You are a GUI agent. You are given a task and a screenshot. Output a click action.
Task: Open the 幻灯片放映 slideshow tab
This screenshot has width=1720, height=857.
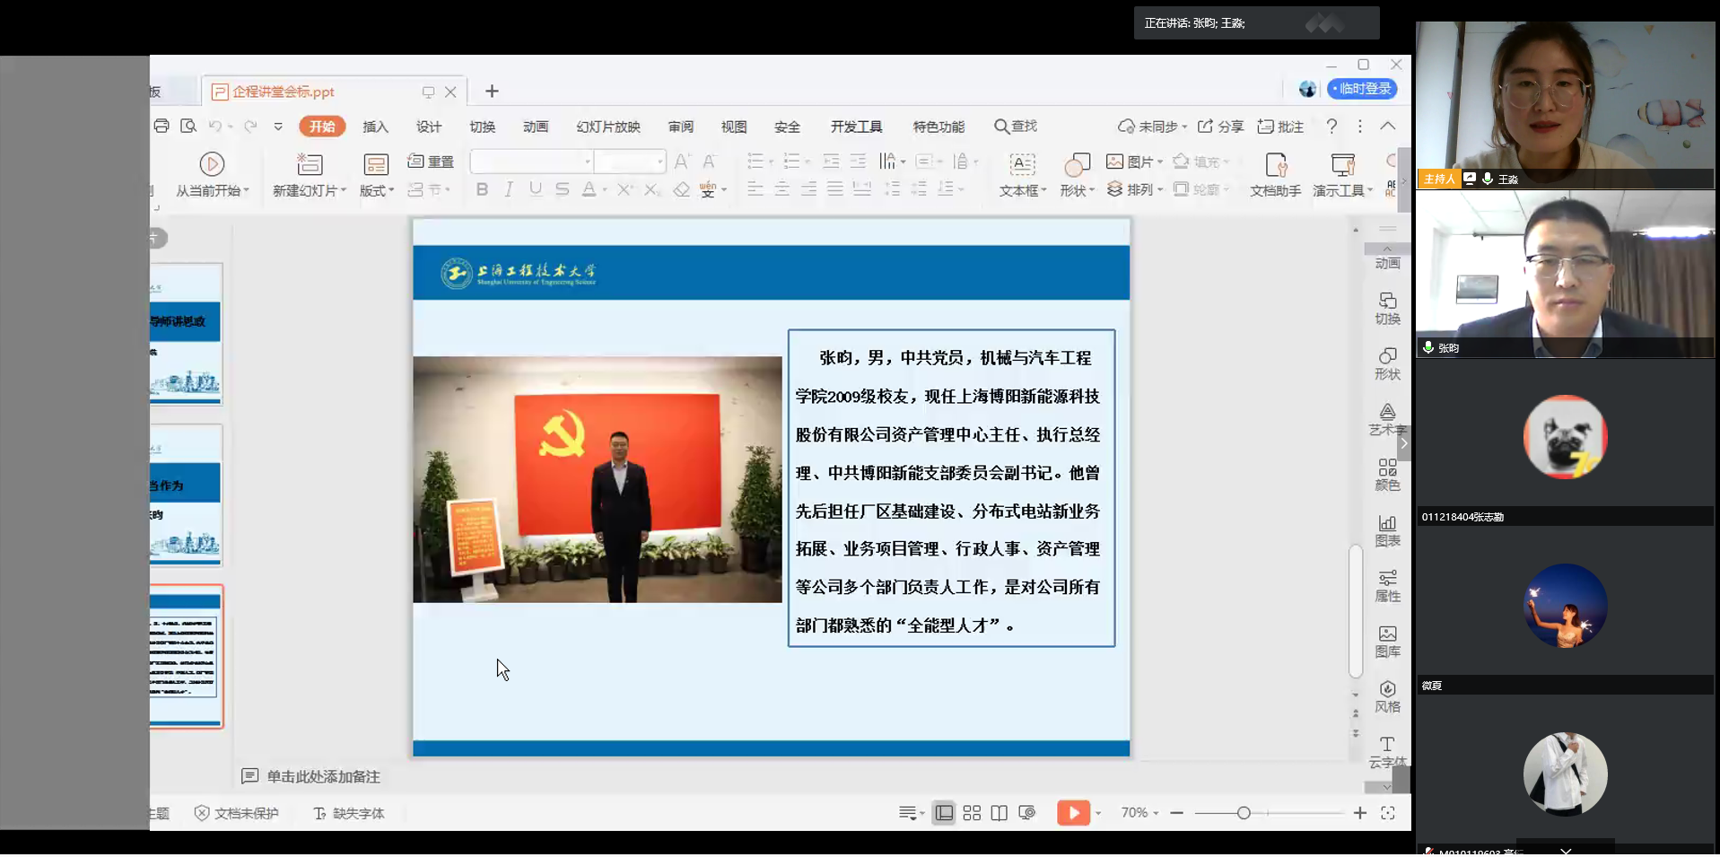click(607, 127)
